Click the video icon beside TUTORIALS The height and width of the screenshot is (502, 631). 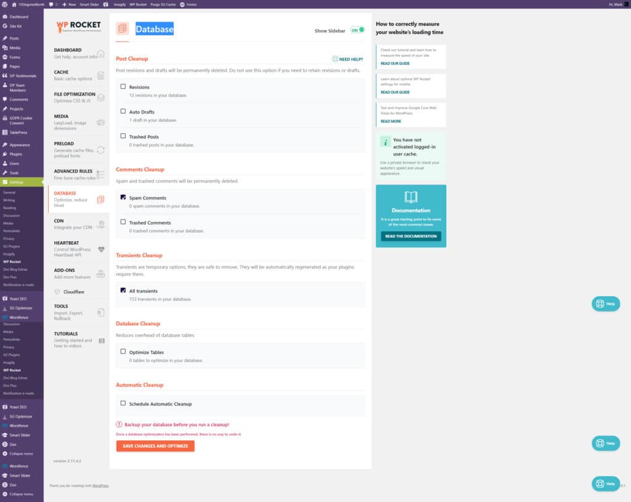point(102,341)
